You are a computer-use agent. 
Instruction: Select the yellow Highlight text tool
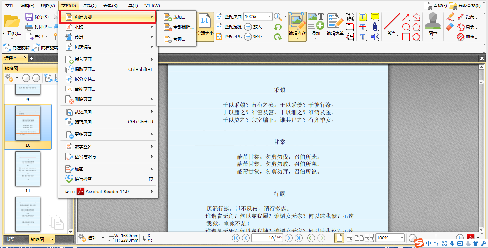363,17
